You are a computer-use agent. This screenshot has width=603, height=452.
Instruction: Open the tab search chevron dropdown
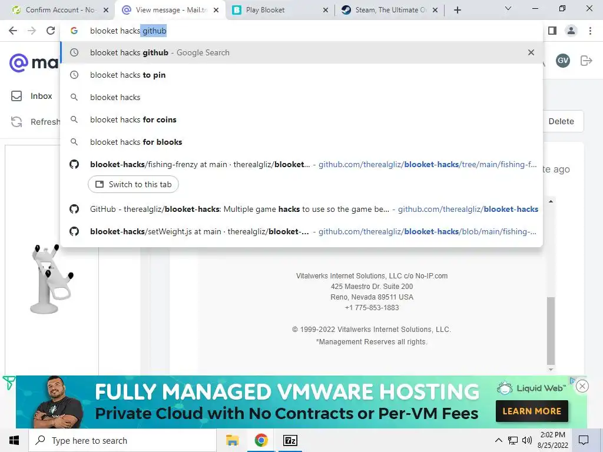pos(508,8)
